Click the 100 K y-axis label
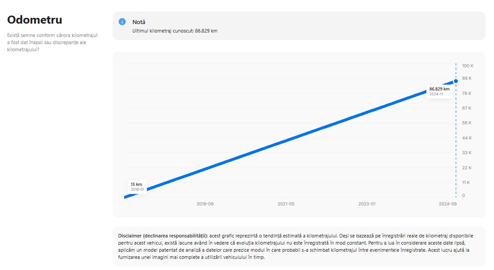Screen dimensions: 494x270 [468, 65]
